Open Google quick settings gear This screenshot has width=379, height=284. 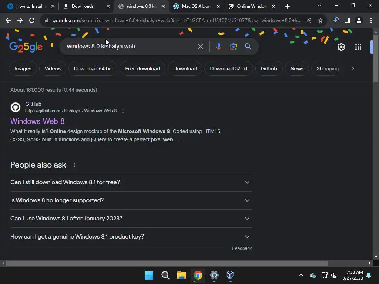(x=341, y=47)
